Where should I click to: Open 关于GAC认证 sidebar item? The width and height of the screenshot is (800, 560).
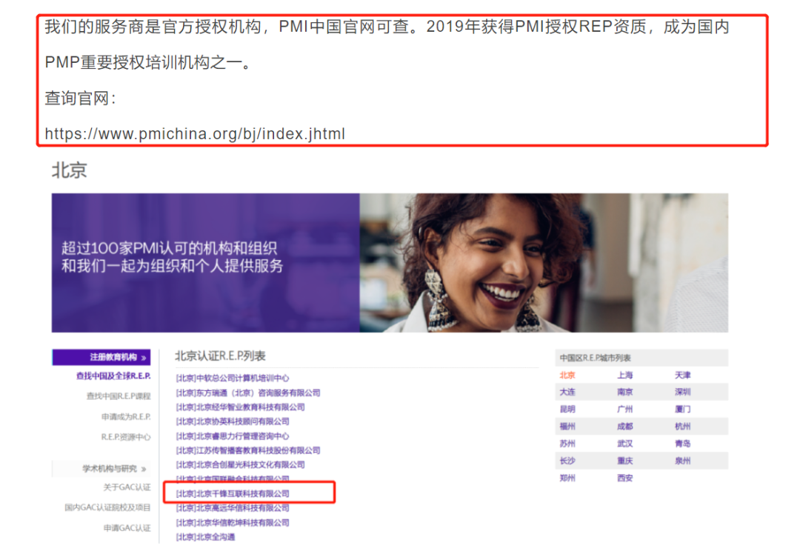(127, 487)
